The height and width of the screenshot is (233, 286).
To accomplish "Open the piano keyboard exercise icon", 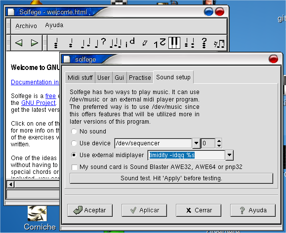I will coord(174,43).
